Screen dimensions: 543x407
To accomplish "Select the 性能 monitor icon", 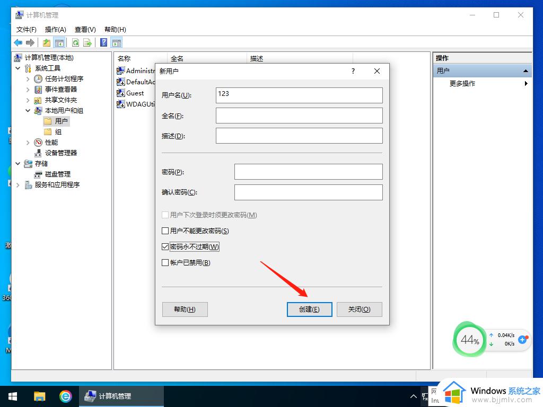I will pos(38,143).
